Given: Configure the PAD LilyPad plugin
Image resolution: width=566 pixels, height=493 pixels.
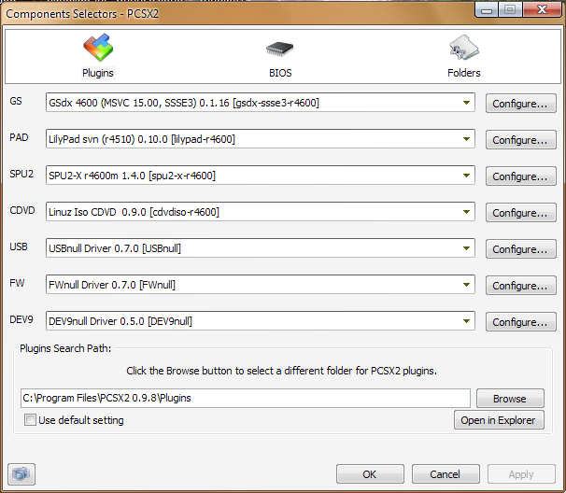Looking at the screenshot, I should pyautogui.click(x=520, y=140).
